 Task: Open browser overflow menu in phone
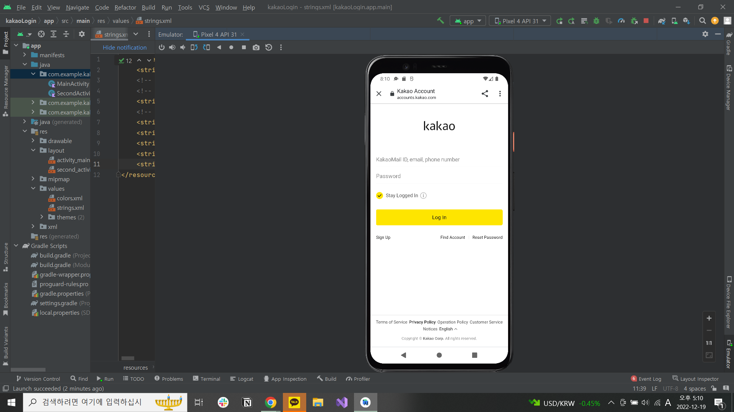(500, 93)
